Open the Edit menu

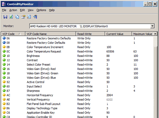(22, 10)
